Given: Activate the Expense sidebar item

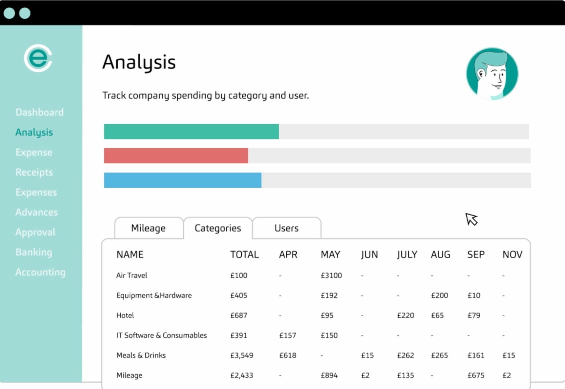Looking at the screenshot, I should click(x=34, y=152).
